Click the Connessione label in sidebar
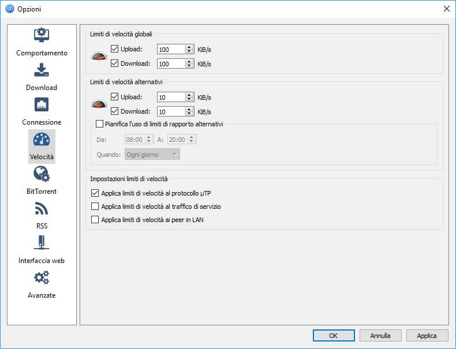 42,122
